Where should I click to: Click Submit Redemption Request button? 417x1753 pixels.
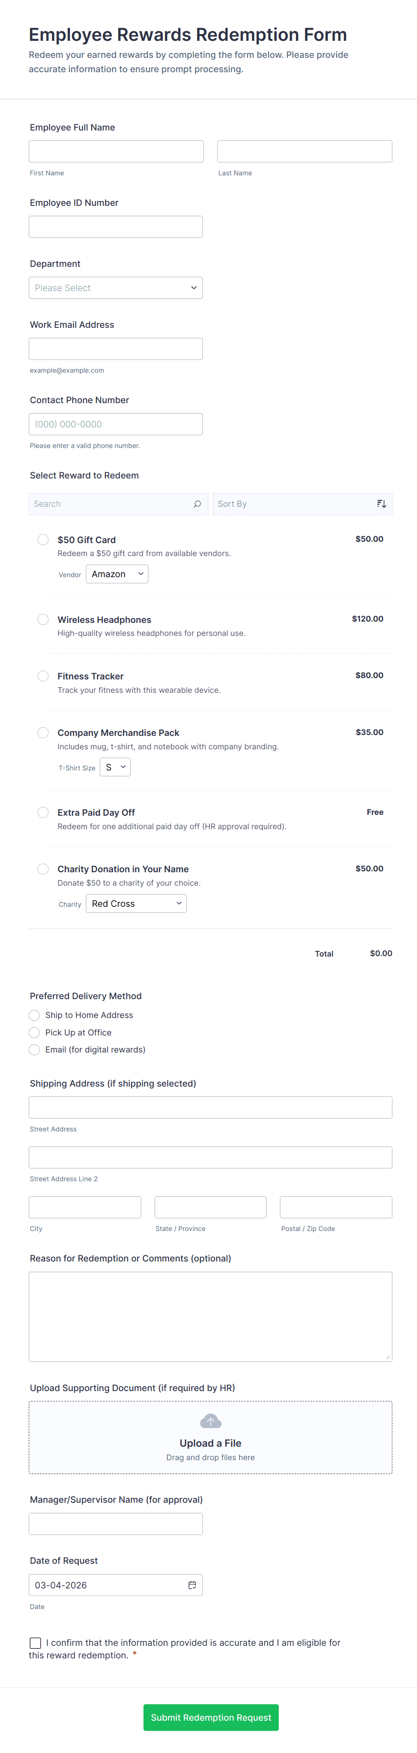[211, 1718]
